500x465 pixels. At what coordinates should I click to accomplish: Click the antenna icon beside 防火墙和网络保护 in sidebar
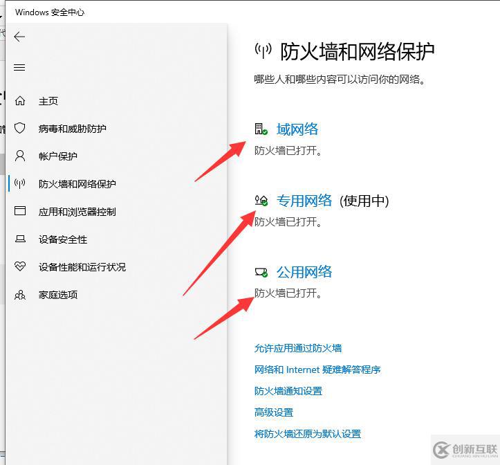click(20, 183)
